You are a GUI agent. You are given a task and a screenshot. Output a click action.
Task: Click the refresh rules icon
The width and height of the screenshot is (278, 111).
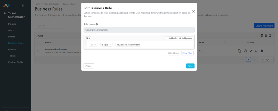270,35
